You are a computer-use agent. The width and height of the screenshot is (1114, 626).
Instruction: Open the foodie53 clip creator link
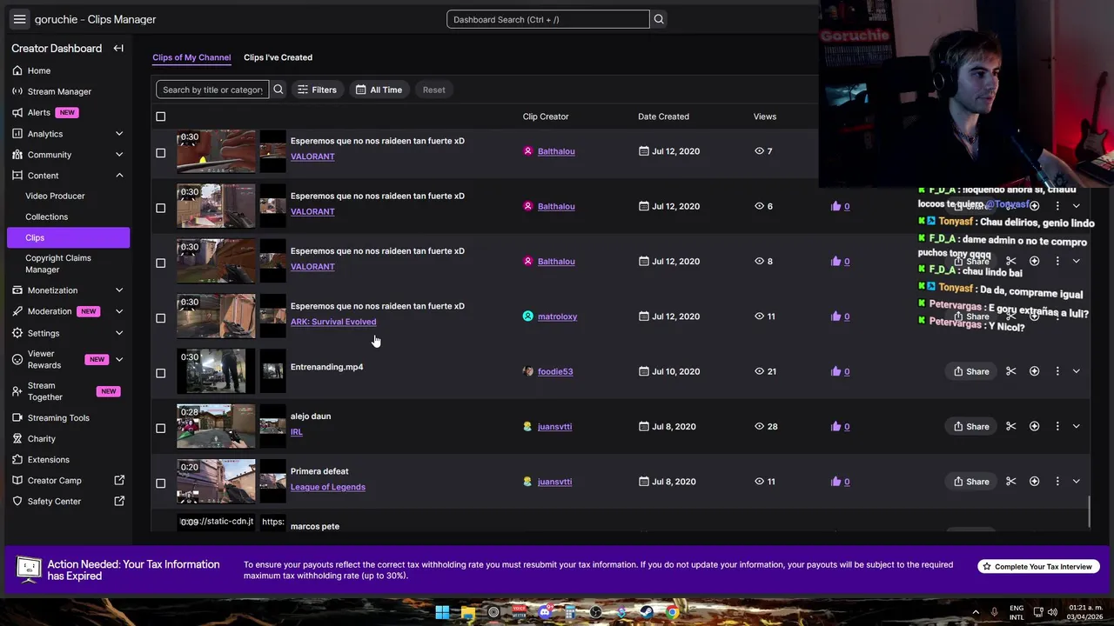555,371
